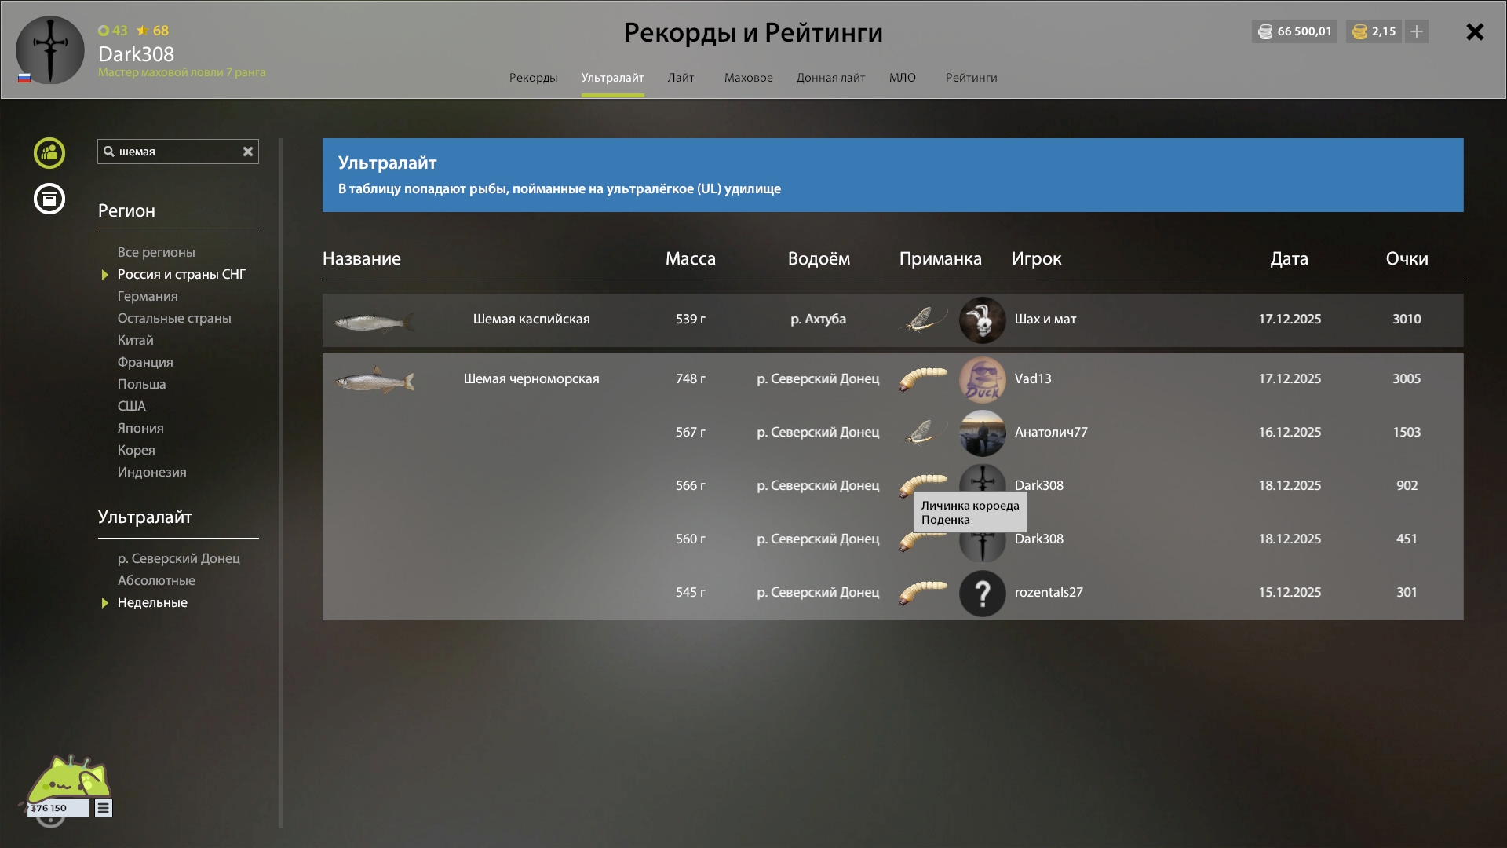The height and width of the screenshot is (848, 1507).
Task: Choose Все регионы in region list
Action: coord(156,252)
